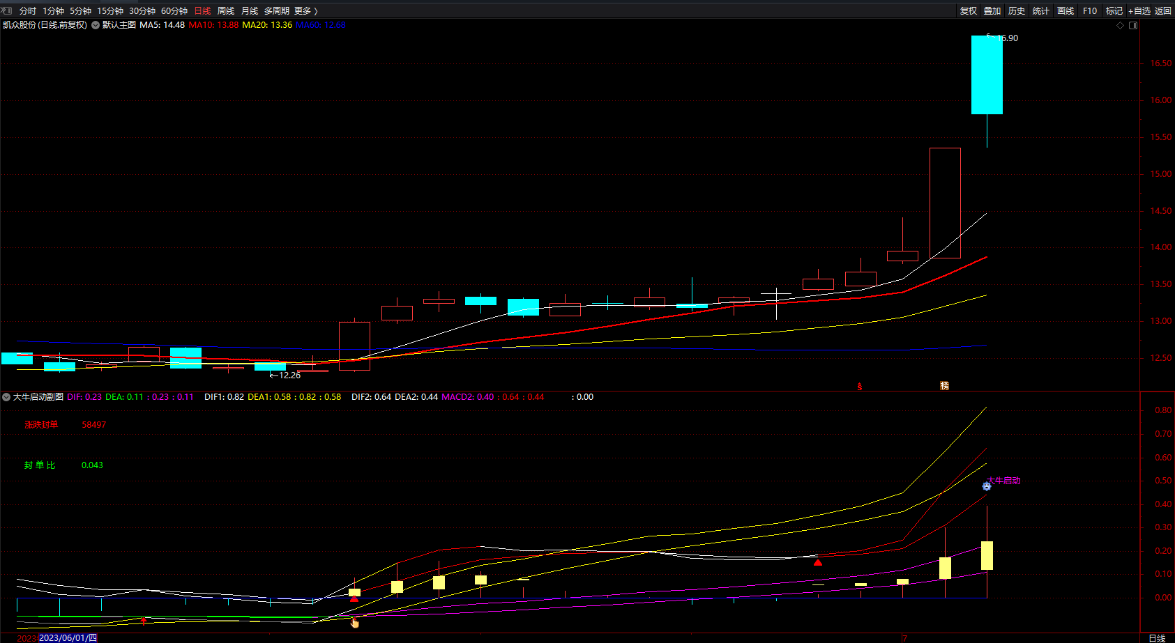Click the 7 month marker on time axis
The image size is (1175, 643).
pos(904,638)
